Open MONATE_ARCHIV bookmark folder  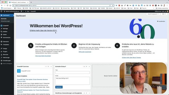pyautogui.click(x=46, y=8)
